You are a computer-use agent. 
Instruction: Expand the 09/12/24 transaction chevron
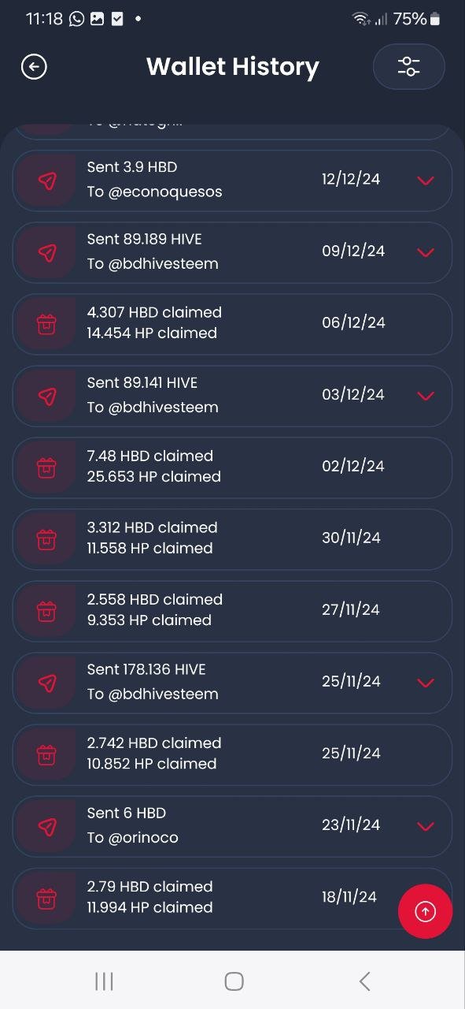(x=426, y=252)
